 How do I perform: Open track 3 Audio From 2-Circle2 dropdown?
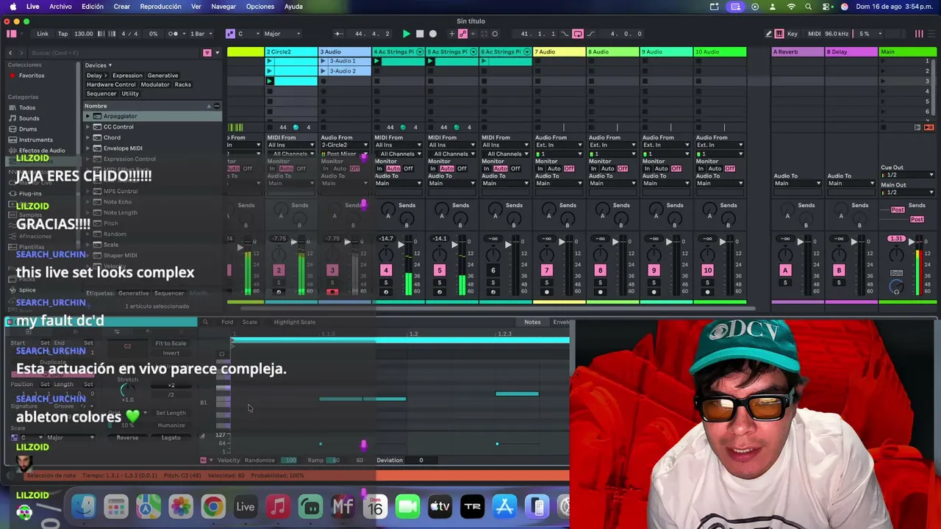(x=344, y=145)
